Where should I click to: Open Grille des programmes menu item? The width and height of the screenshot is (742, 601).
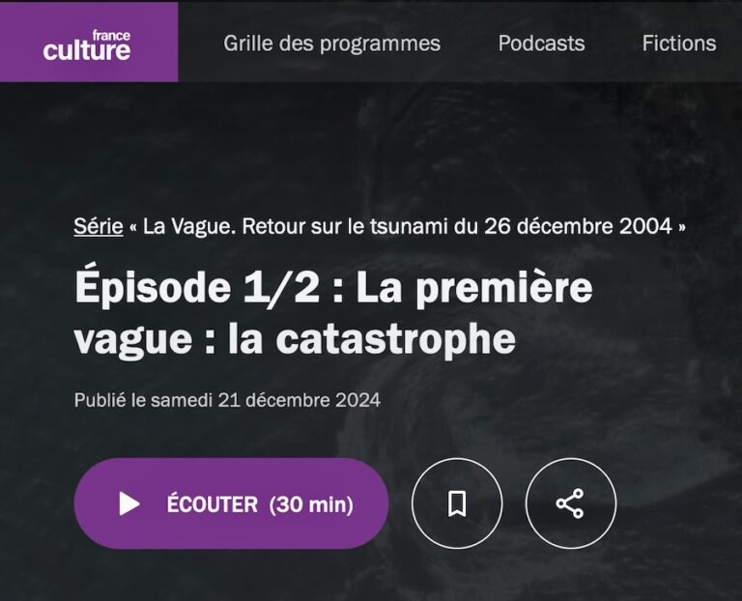(x=331, y=43)
